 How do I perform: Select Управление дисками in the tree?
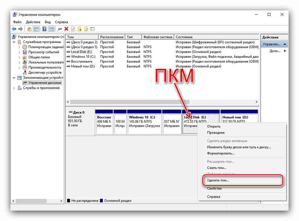(x=45, y=83)
